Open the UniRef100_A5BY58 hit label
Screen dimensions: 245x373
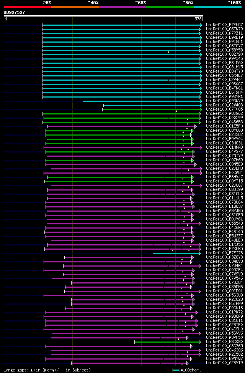point(224,50)
